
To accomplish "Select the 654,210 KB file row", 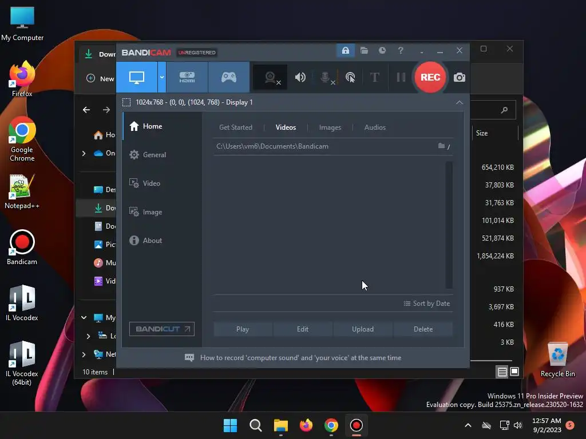I will click(x=497, y=167).
